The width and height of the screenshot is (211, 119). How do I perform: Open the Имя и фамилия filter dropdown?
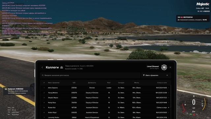(x=156, y=75)
